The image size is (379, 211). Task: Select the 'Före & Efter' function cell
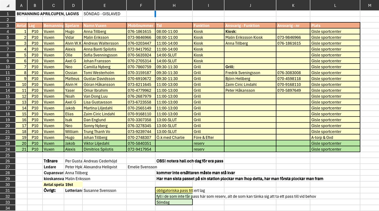click(208, 138)
